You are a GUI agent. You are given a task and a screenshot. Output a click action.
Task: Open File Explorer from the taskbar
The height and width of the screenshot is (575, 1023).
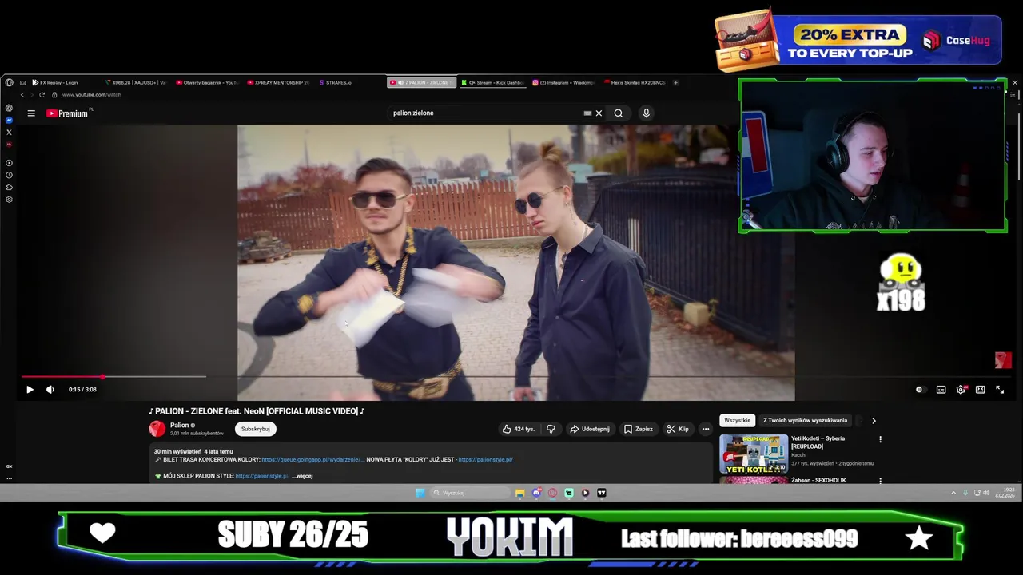[x=519, y=493]
